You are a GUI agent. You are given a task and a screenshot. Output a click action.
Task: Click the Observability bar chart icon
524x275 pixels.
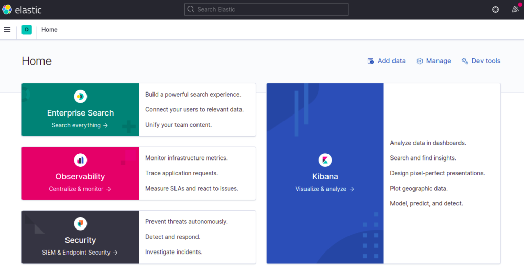(80, 160)
